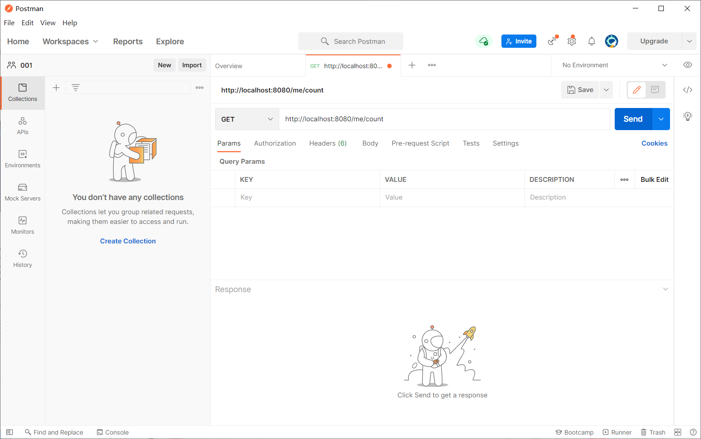
Task: Open the Help menu
Action: click(69, 23)
